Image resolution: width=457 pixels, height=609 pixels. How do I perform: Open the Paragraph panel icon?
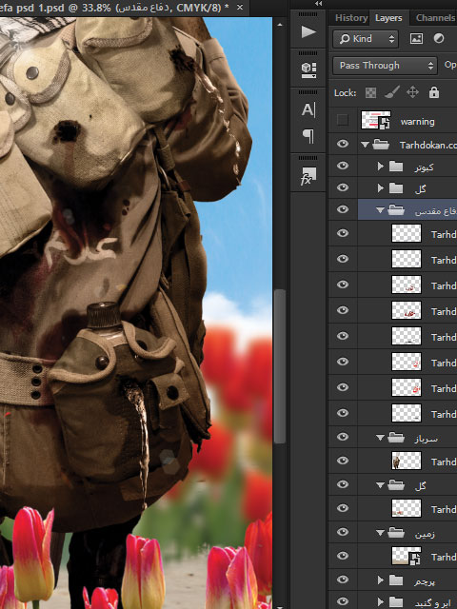[308, 136]
